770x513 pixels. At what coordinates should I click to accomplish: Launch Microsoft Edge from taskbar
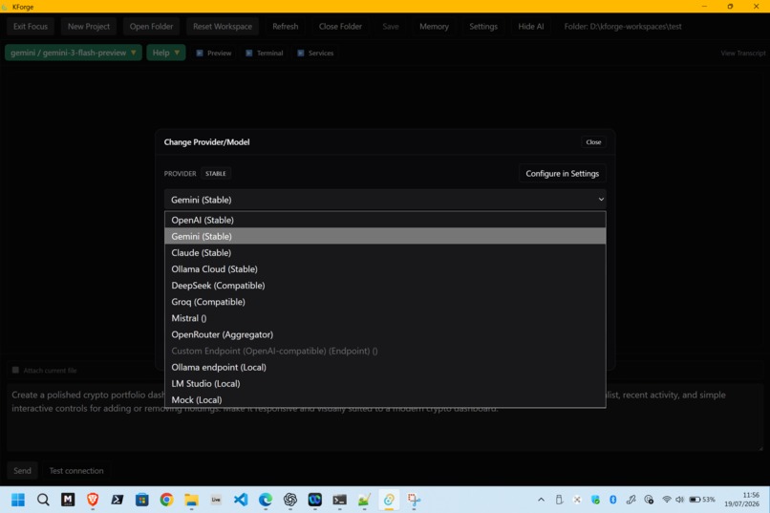(266, 500)
